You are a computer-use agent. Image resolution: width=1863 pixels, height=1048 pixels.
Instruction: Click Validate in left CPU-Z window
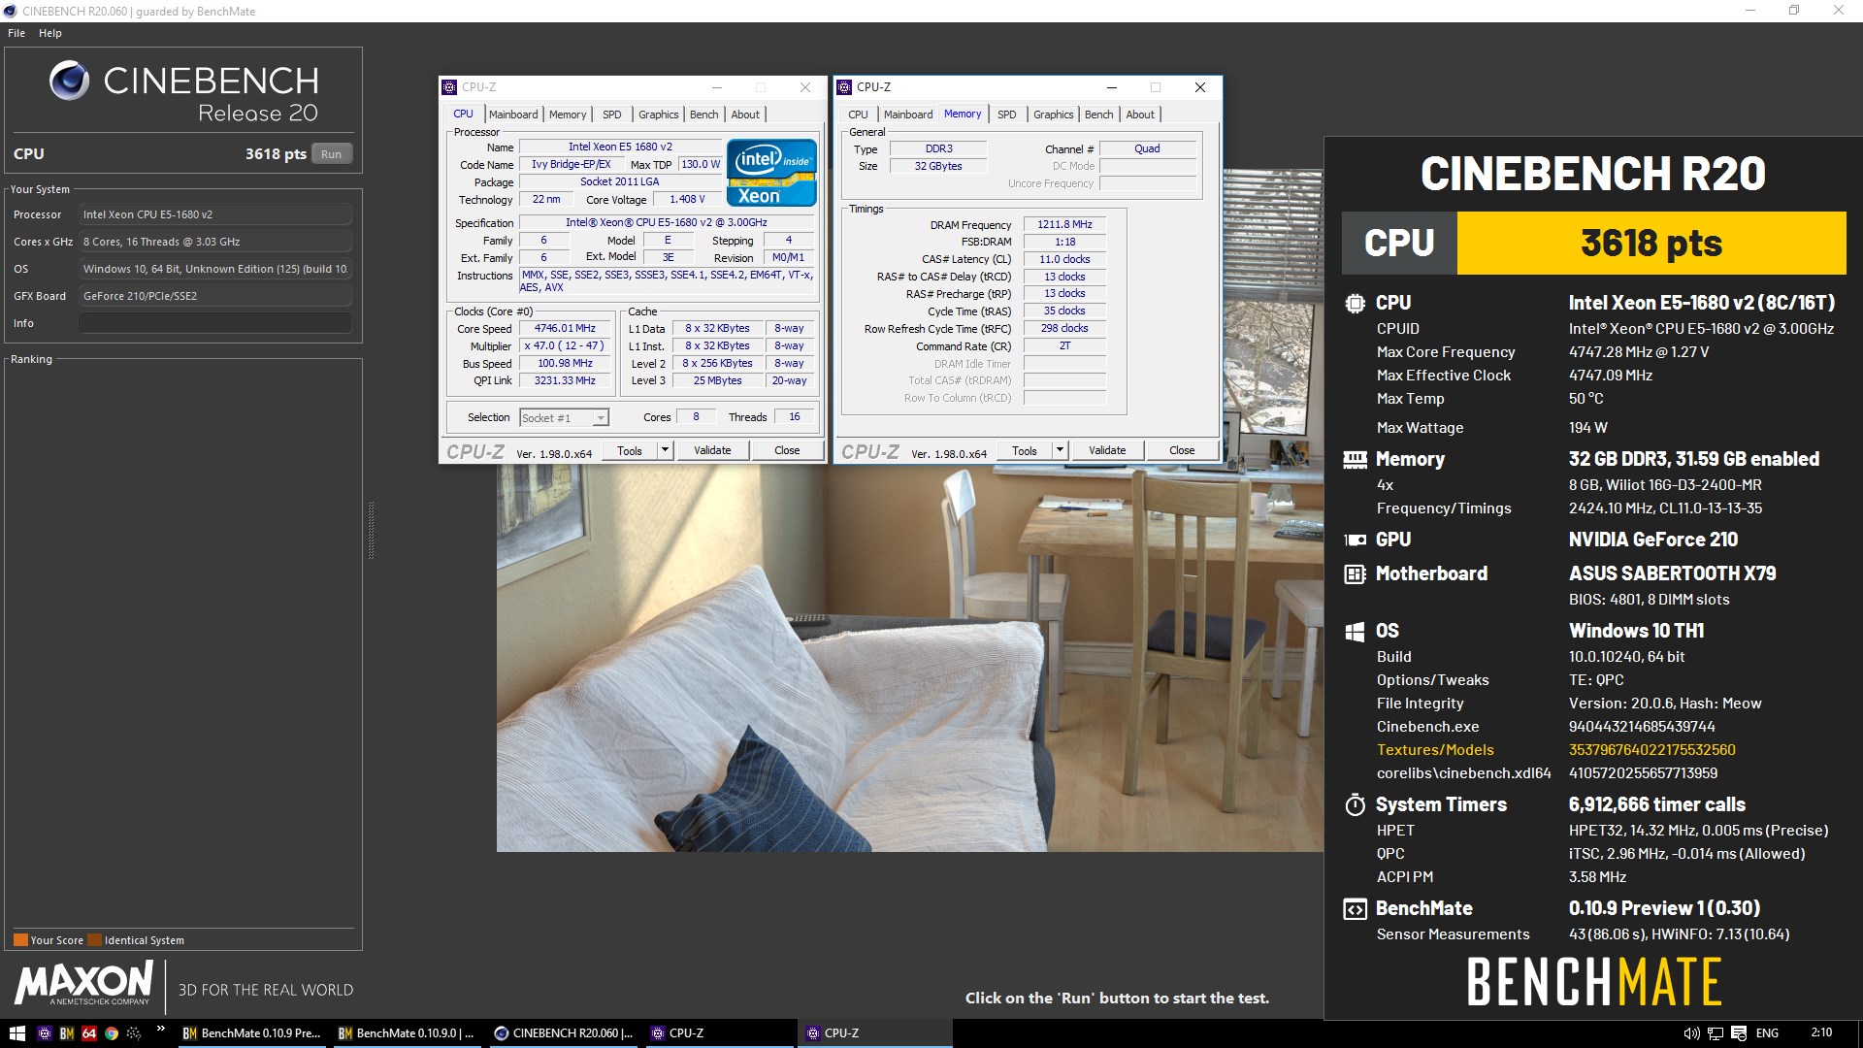pos(712,450)
